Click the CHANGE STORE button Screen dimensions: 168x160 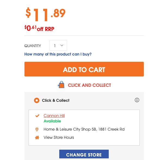(84, 154)
